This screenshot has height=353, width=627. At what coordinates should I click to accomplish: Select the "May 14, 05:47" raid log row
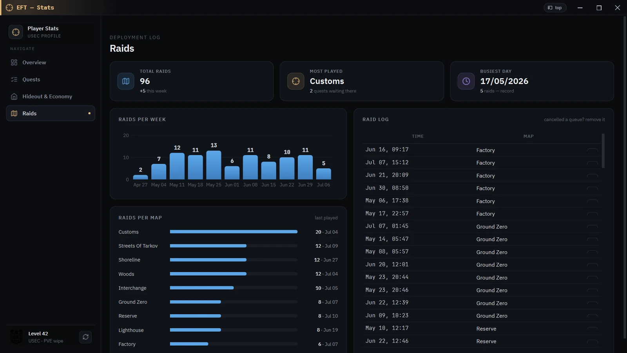[x=482, y=239]
